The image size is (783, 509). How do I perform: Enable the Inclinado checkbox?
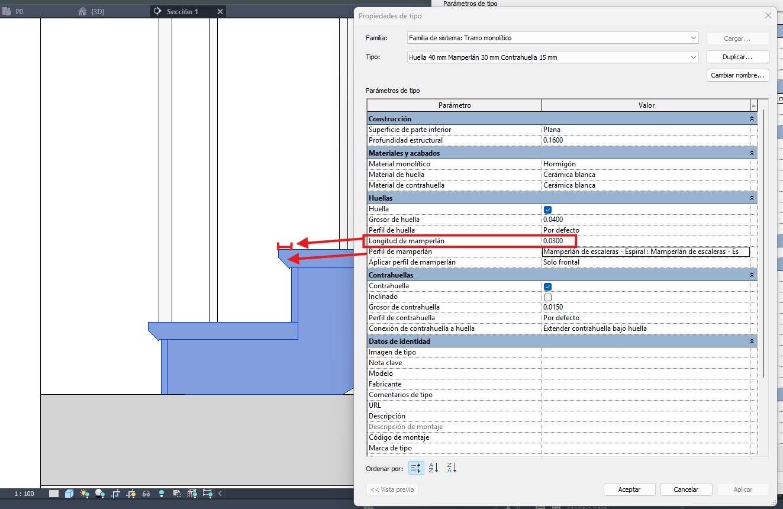547,297
